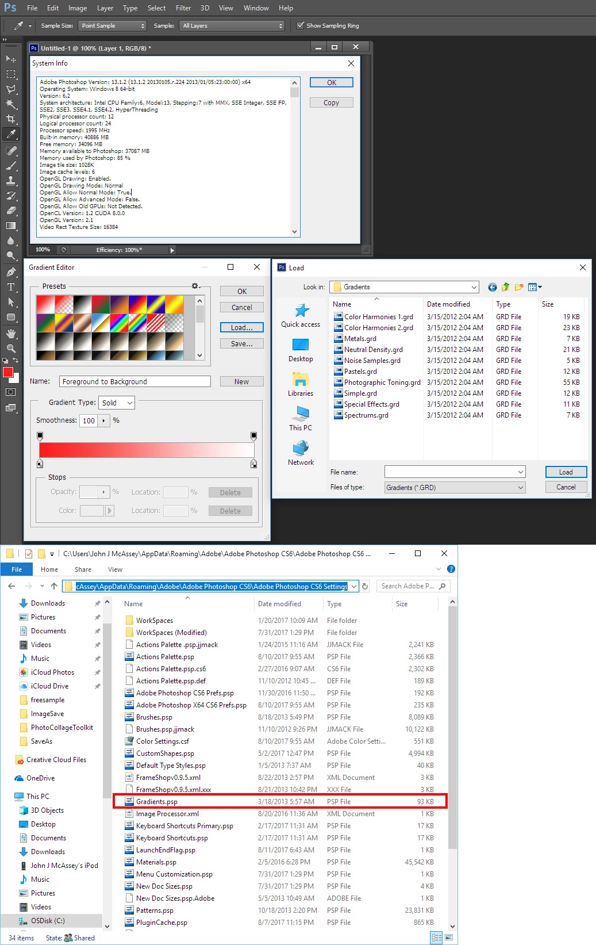Select the Move tool
This screenshot has width=596, height=945.
pyautogui.click(x=11, y=59)
